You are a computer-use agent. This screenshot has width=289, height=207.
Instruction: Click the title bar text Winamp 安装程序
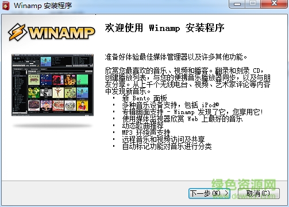tap(43, 6)
